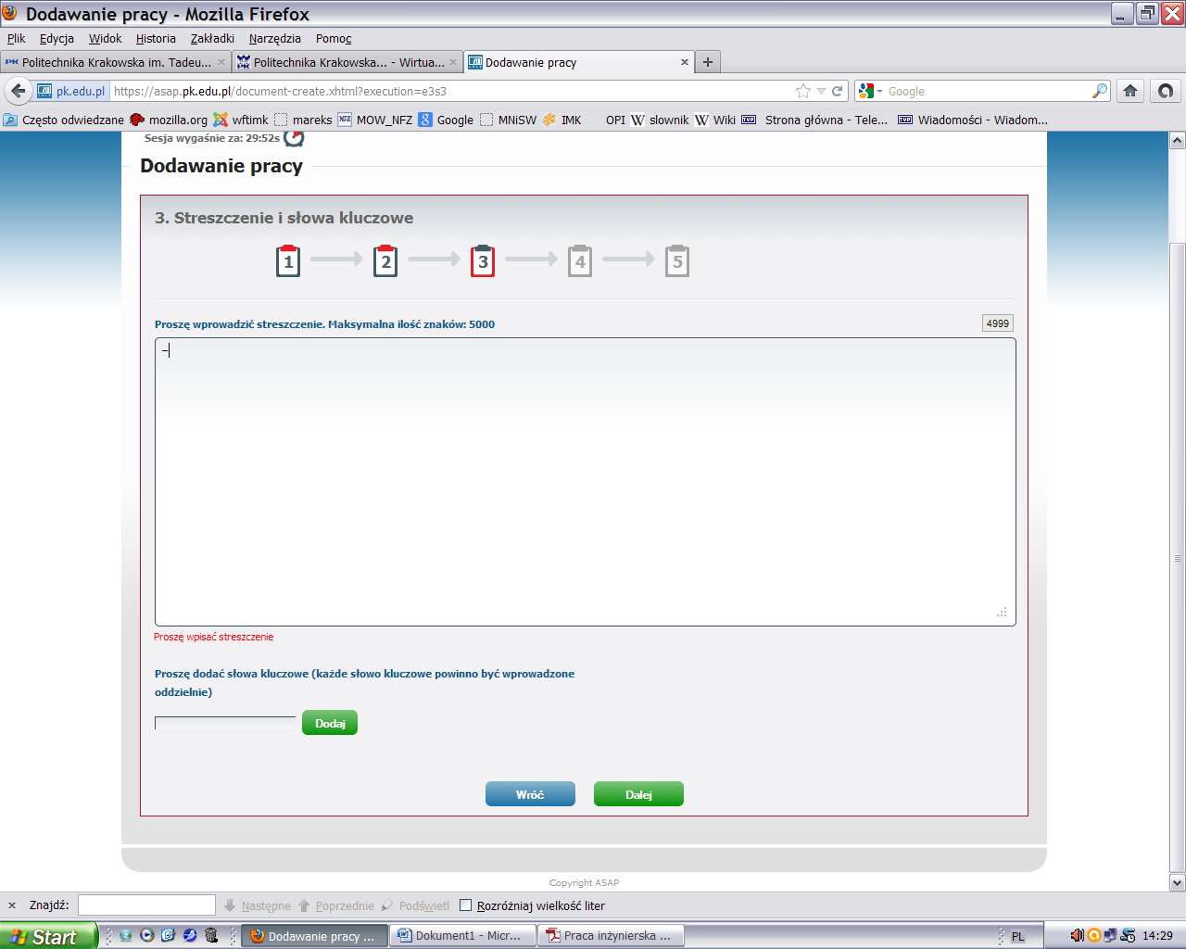This screenshot has height=949, width=1186.
Task: Open mozilla.org bookmark
Action: (169, 120)
